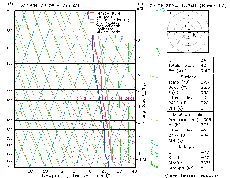Click the 3 km altitude tick label
This screenshot has width=230, height=178.
139,122
